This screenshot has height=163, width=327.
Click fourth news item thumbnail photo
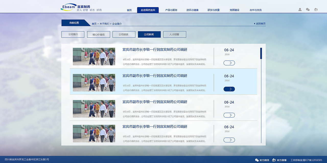click(x=94, y=134)
